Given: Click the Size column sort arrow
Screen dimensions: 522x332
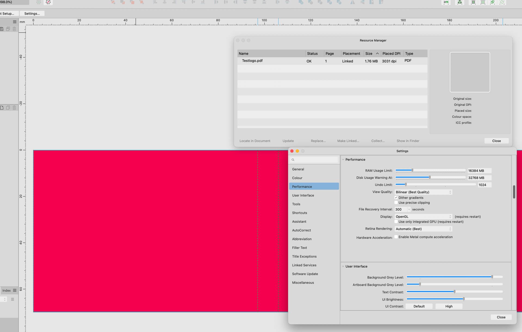Looking at the screenshot, I should point(377,53).
